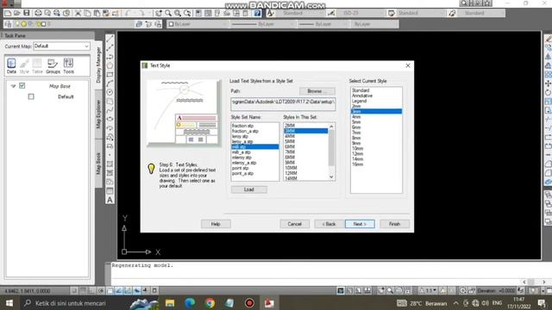Launch Google Chrome from the taskbar

210,303
